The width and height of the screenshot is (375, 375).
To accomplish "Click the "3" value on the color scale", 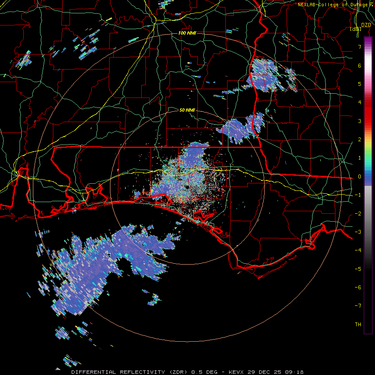I will pos(360,121).
